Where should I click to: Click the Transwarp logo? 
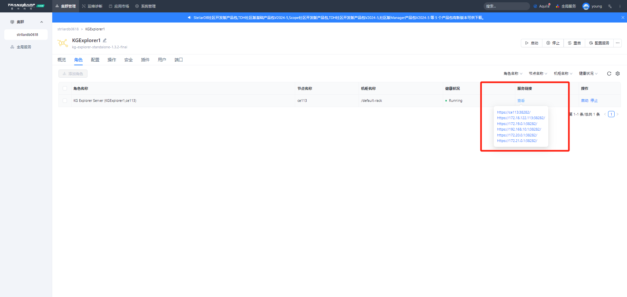(26, 6)
